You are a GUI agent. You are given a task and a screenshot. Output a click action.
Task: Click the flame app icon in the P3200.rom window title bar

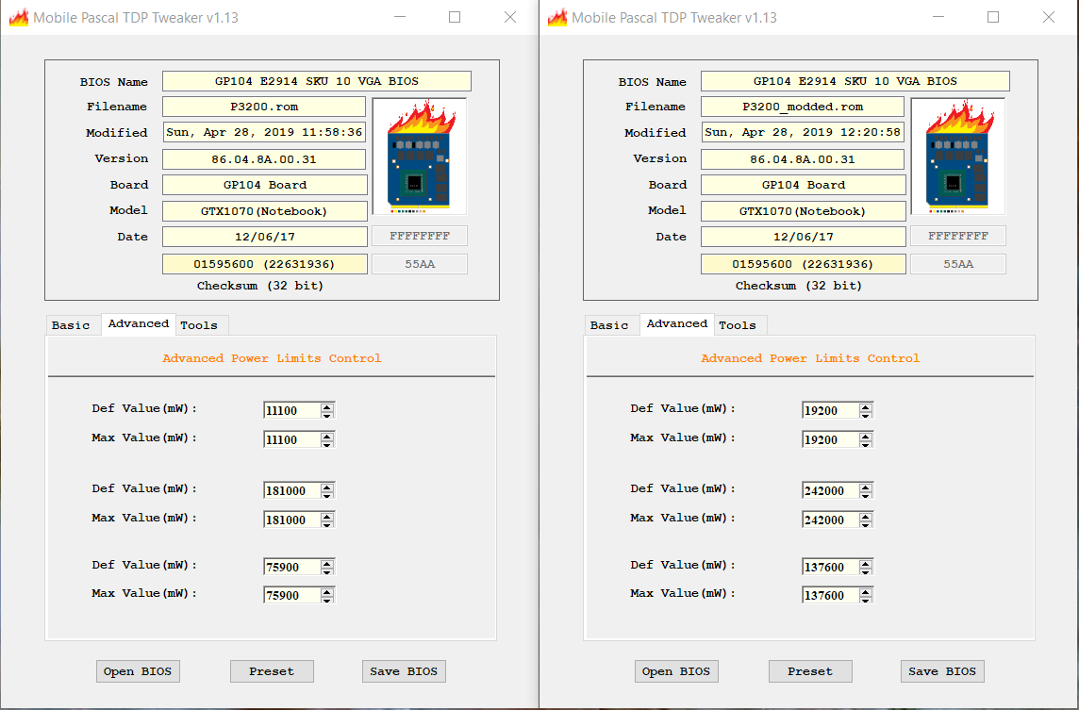tap(19, 17)
